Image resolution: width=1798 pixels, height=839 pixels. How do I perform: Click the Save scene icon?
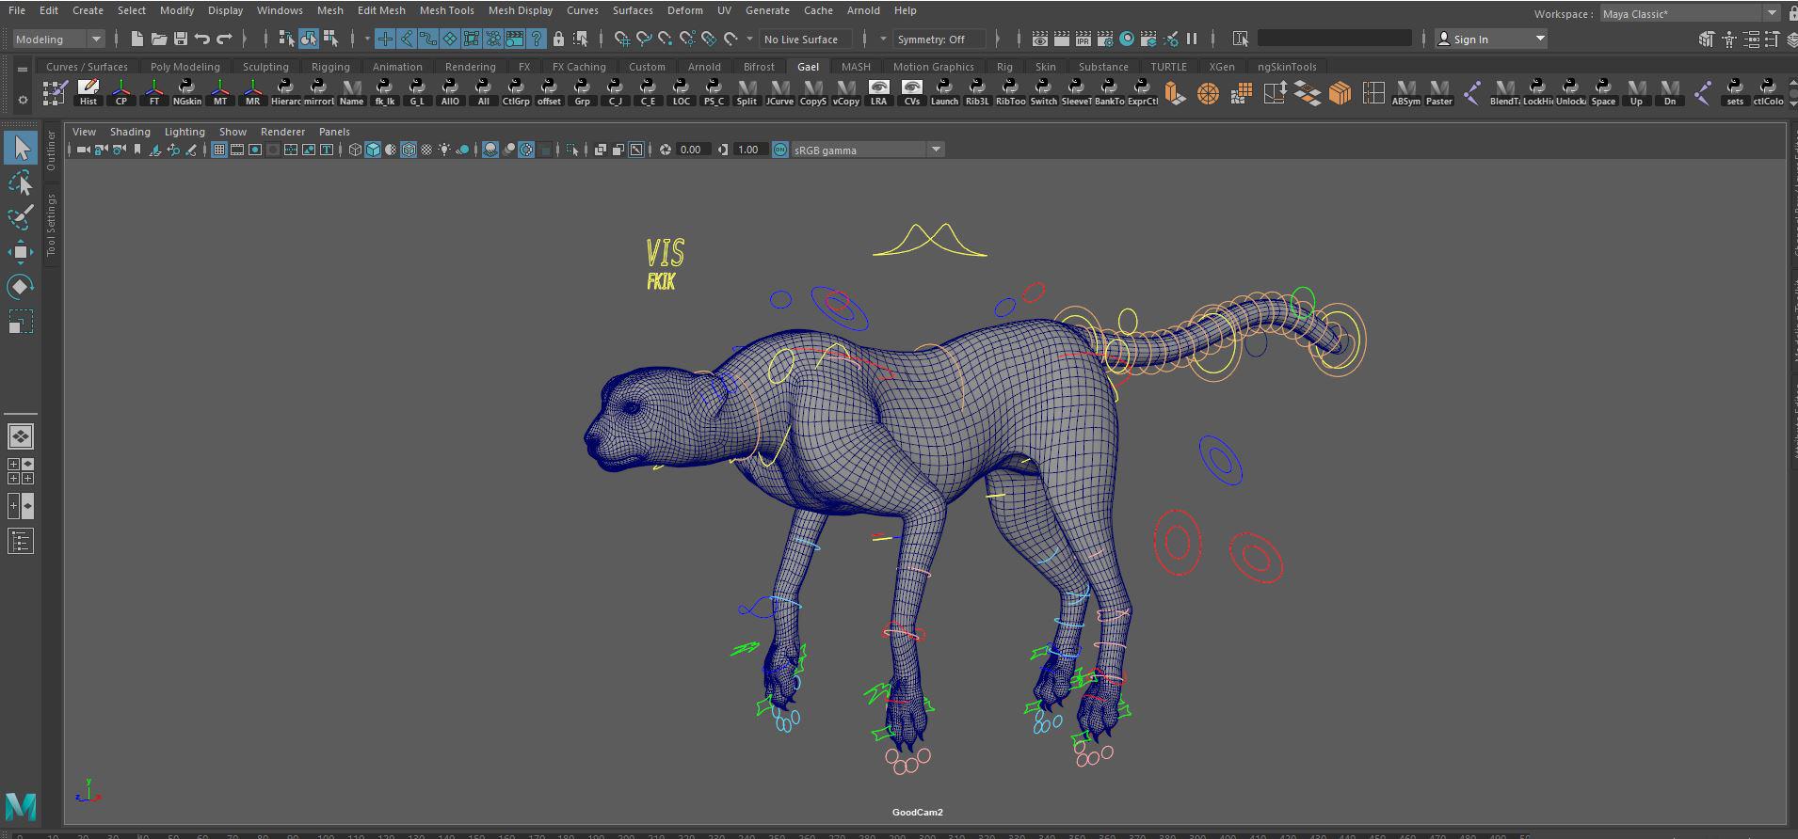[180, 39]
